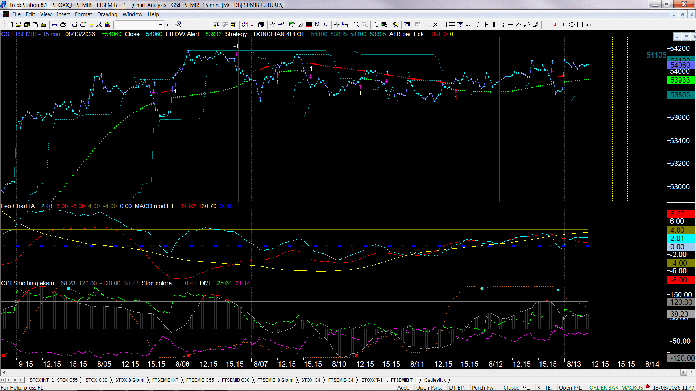Open the File menu
The width and height of the screenshot is (696, 391).
pyautogui.click(x=16, y=14)
